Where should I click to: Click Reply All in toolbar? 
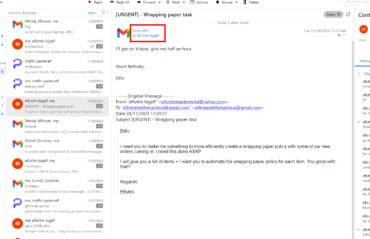pos(119,2)
